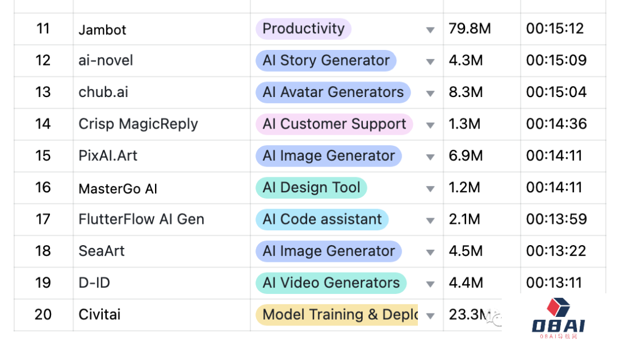Image resolution: width=620 pixels, height=345 pixels.
Task: Select AI Image Generator tag in PixAI.Art row
Action: pos(328,156)
